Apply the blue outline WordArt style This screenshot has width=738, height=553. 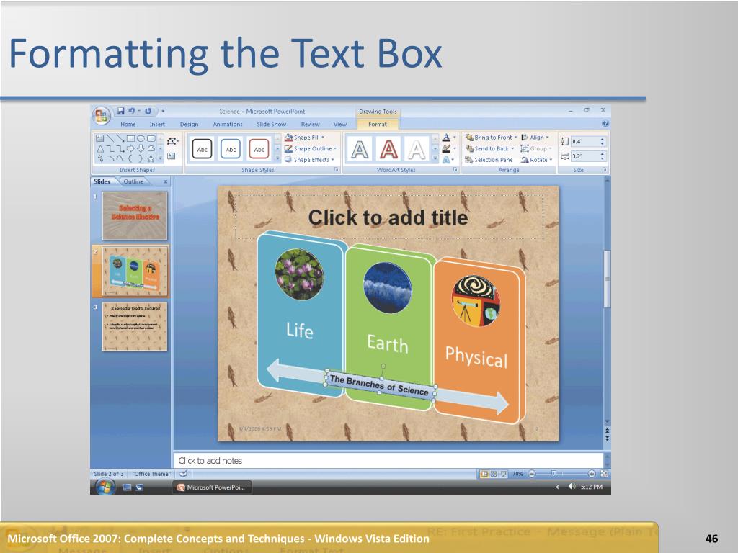point(360,150)
